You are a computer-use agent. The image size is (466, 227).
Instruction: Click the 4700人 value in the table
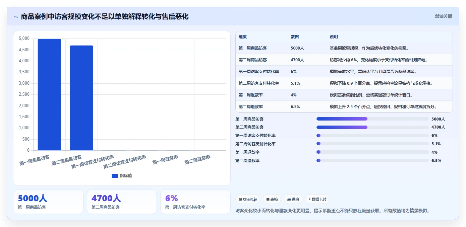[297, 60]
